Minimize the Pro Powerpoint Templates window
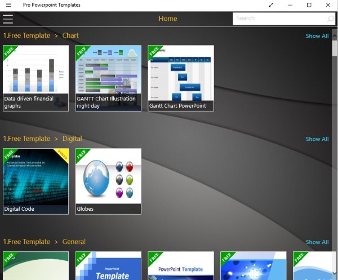 290,5
